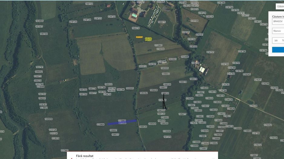Image resolution: width=284 pixels, height=159 pixels.
Task: Click parcel label 103512
Action: tap(143, 66)
